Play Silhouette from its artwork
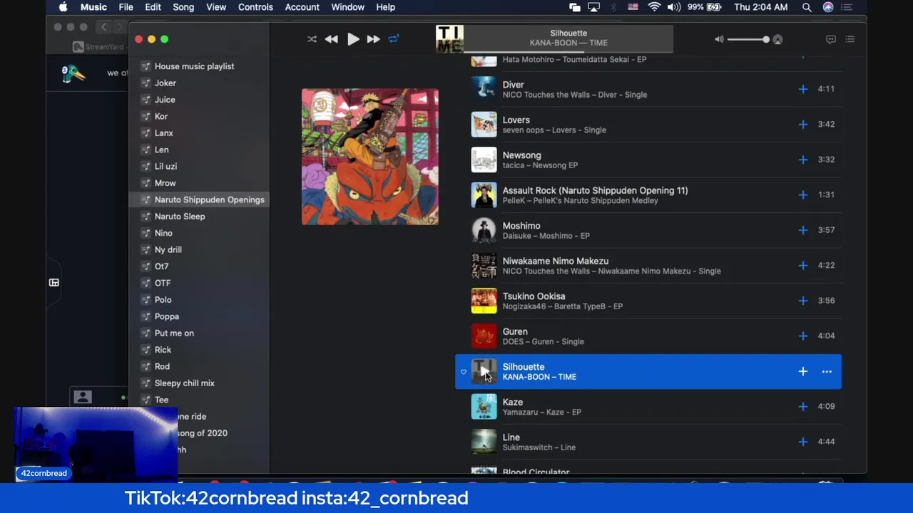This screenshot has width=913, height=513. [484, 371]
